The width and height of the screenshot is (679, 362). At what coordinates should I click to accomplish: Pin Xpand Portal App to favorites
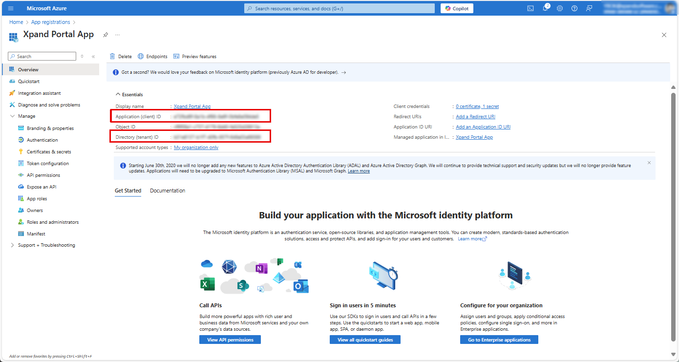click(106, 35)
